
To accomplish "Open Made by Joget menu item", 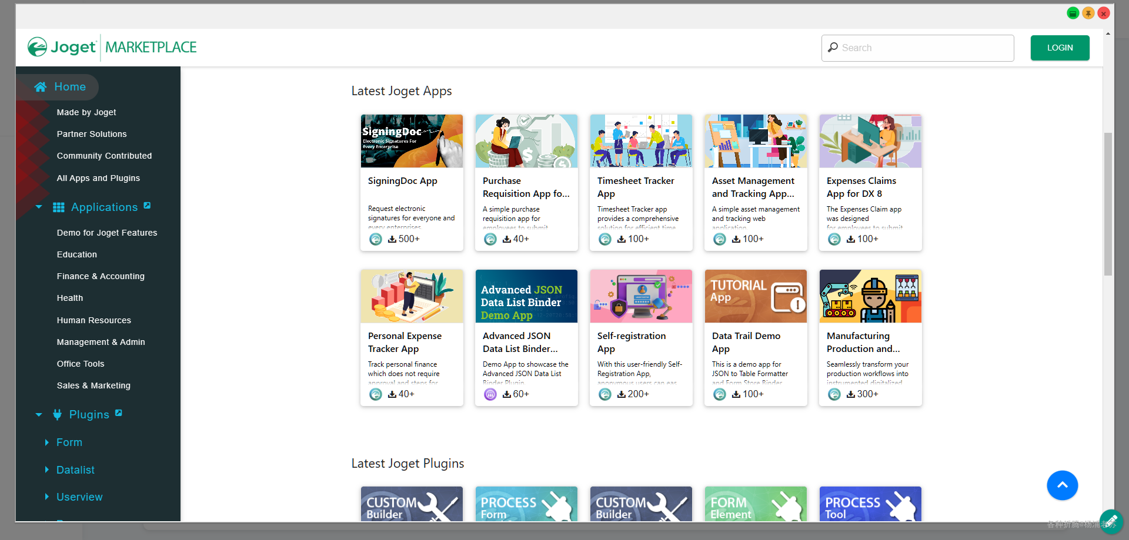I will click(x=86, y=112).
